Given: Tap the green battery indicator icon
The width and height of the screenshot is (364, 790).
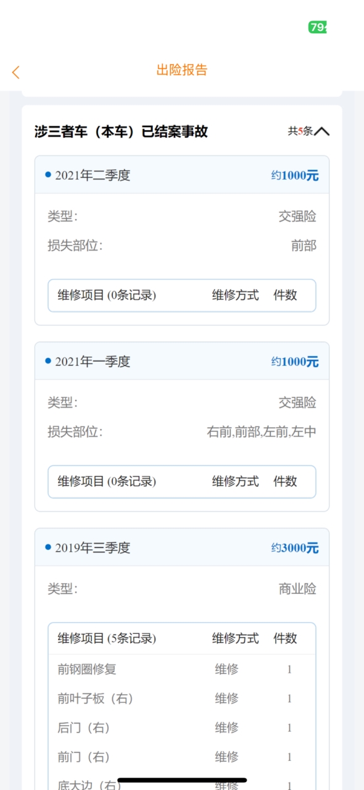Looking at the screenshot, I should (x=317, y=27).
